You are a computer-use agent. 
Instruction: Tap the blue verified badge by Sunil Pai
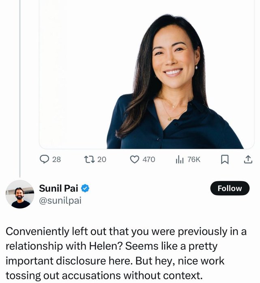(86, 188)
